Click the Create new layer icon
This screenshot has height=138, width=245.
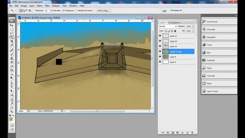[x=187, y=133]
